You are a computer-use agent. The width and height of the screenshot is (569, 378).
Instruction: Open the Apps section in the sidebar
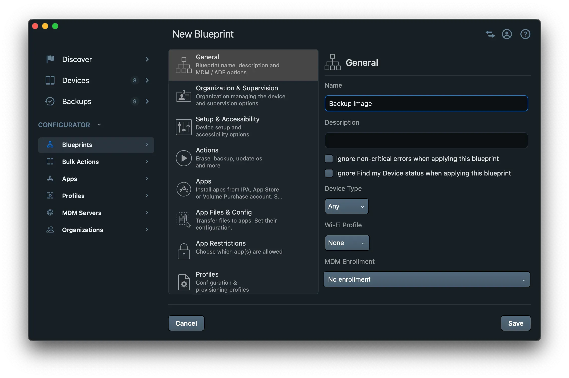[x=50, y=178]
